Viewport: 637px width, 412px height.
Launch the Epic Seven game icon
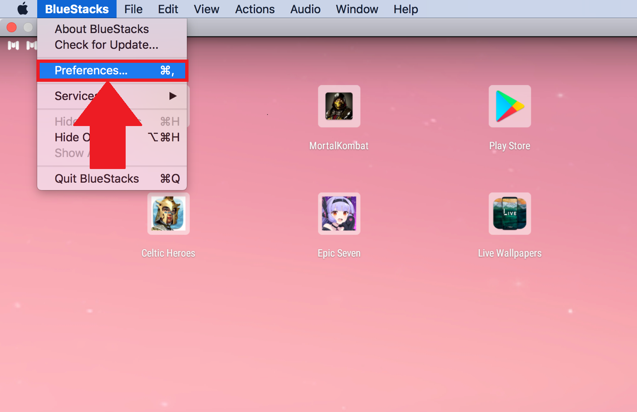339,214
